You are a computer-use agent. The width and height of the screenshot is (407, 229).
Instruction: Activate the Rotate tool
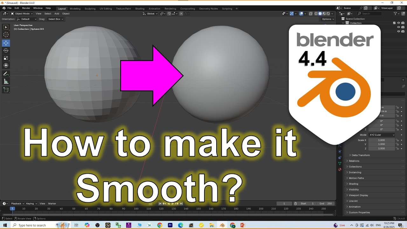tap(6, 50)
